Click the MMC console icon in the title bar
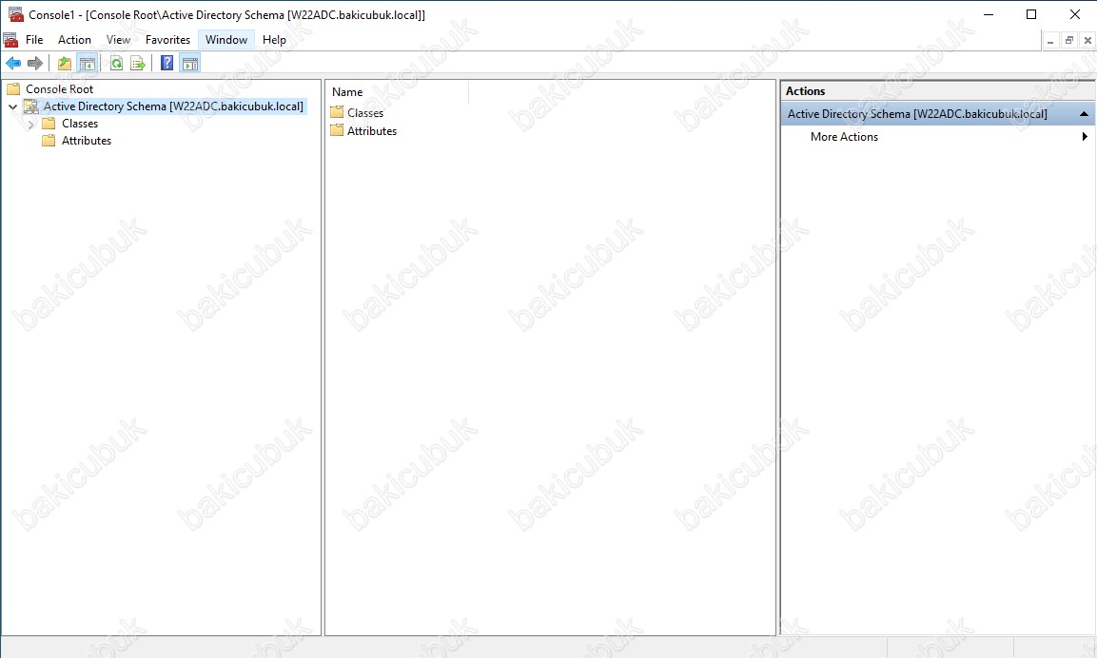The width and height of the screenshot is (1097, 658). tap(15, 14)
